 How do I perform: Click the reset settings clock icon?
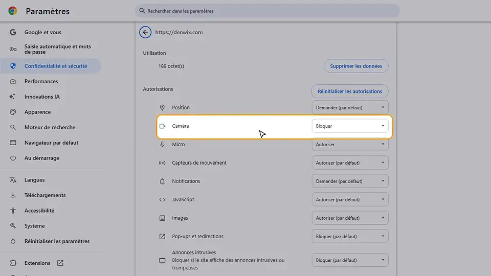(13, 241)
